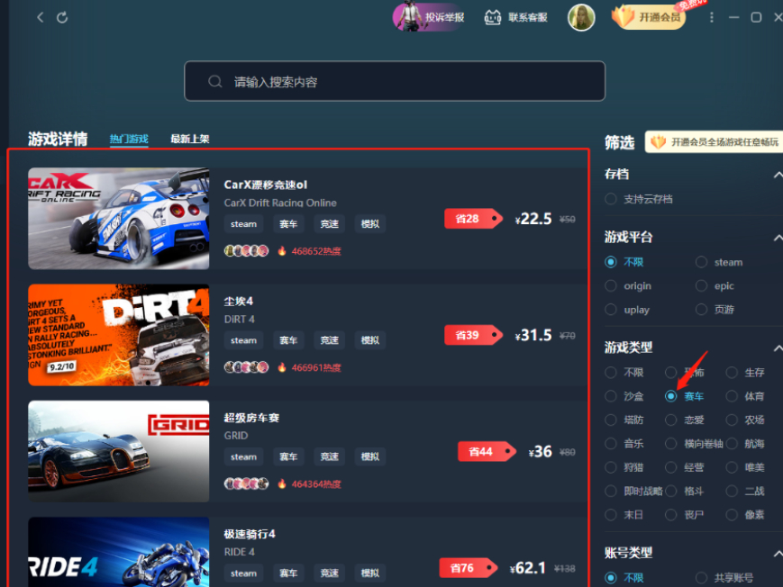The width and height of the screenshot is (783, 587).
Task: Select the 塔防 game type radio
Action: [610, 420]
